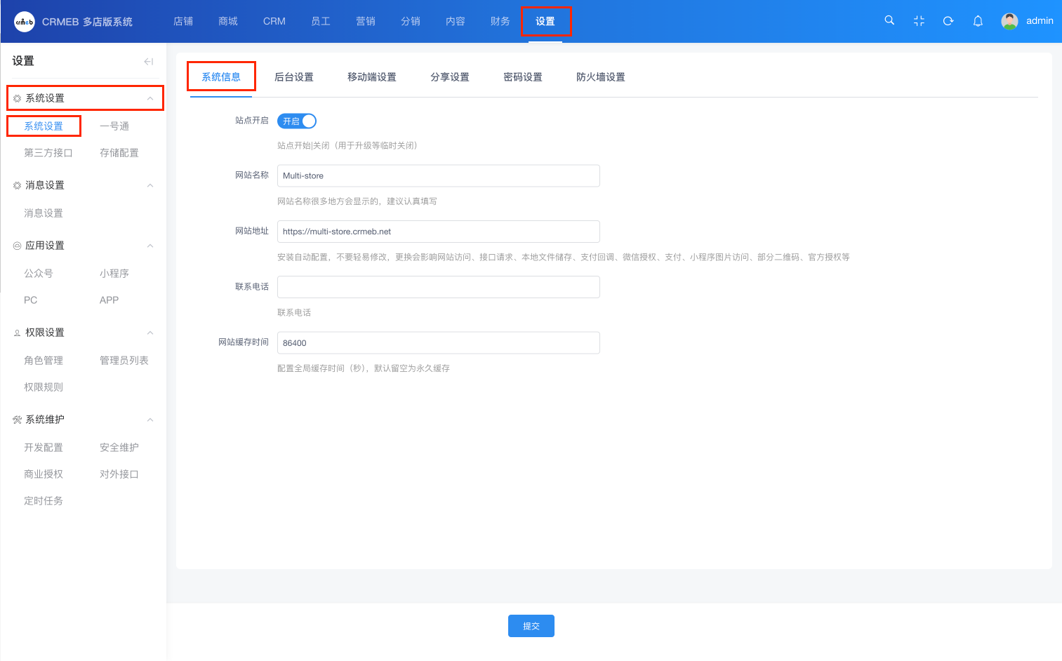The image size is (1062, 661).
Task: Switch to the 分享设置 tab
Action: 450,77
